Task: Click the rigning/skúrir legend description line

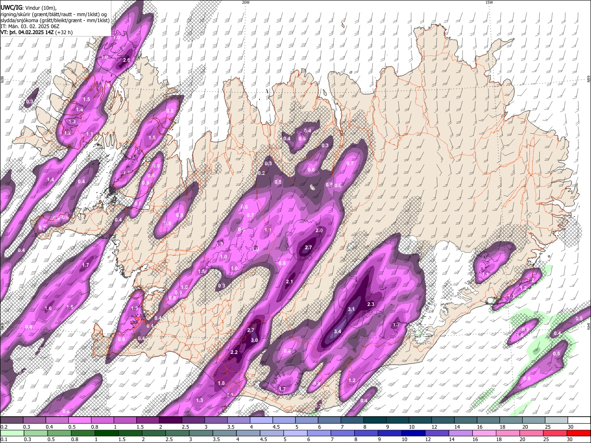Action: (54, 14)
